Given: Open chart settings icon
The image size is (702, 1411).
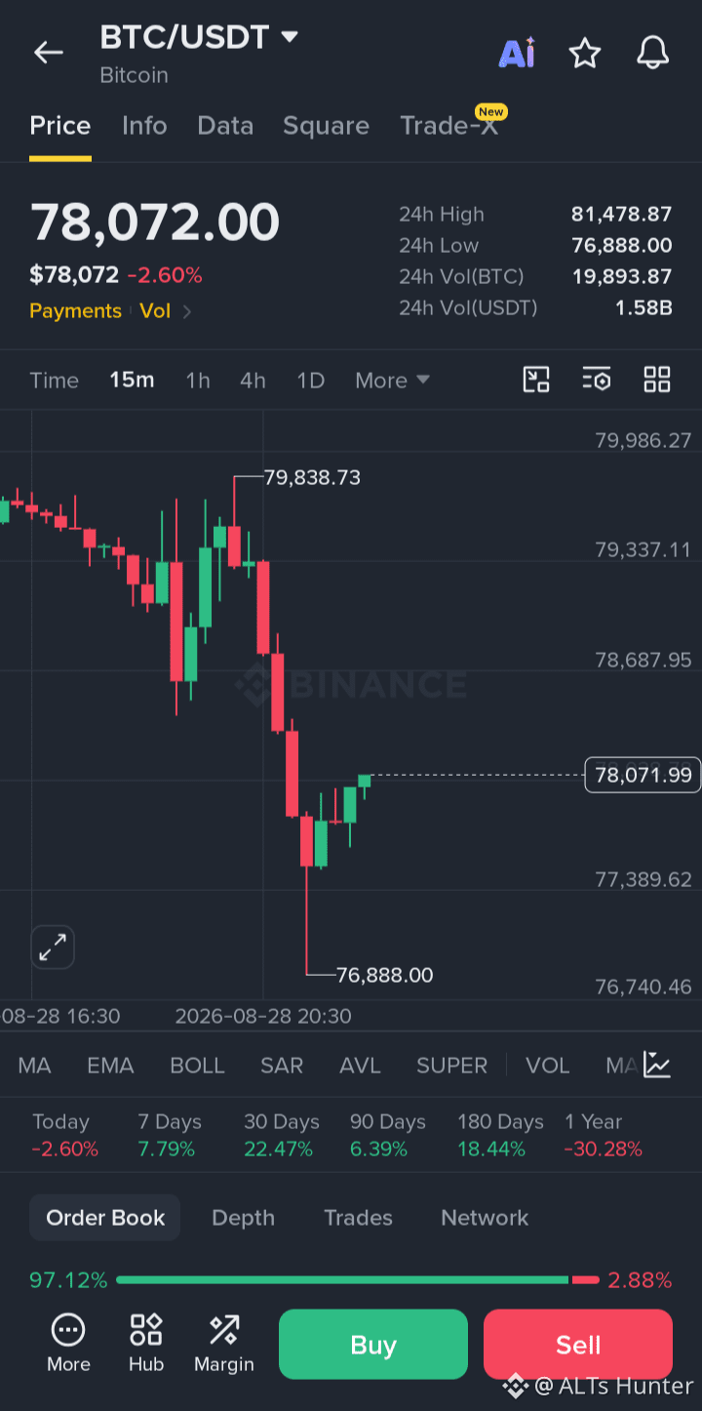Looking at the screenshot, I should 596,380.
